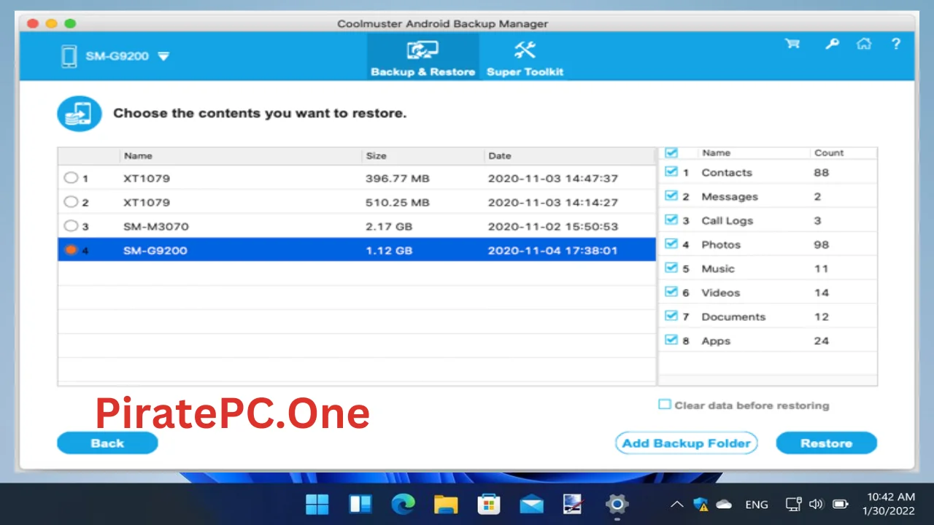Toggle the select-all header checkbox
This screenshot has height=525, width=934.
671,152
